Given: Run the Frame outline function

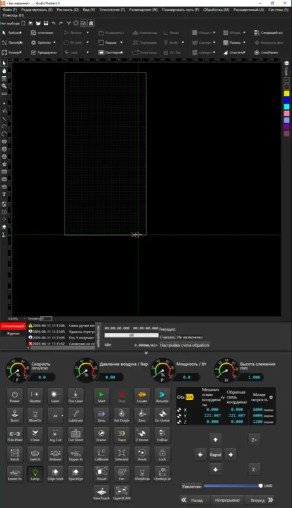Looking at the screenshot, I should [102, 435].
